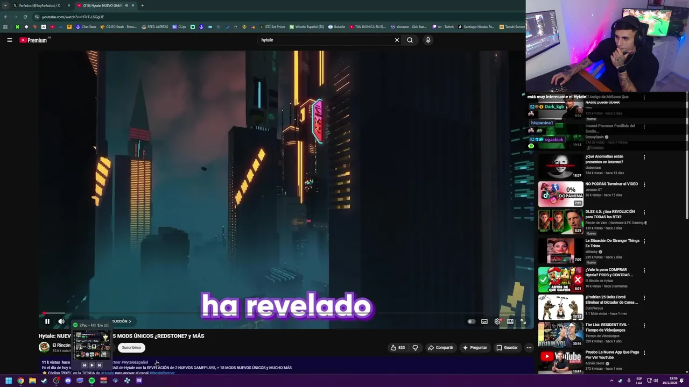Click the Suscribirse button
The image size is (689, 387).
[x=131, y=348]
